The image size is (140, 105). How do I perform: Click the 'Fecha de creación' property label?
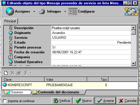pos(29,52)
